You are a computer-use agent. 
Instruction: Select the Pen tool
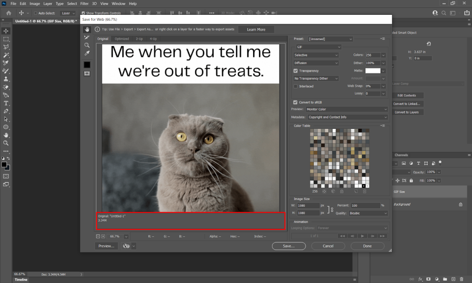pos(6,111)
